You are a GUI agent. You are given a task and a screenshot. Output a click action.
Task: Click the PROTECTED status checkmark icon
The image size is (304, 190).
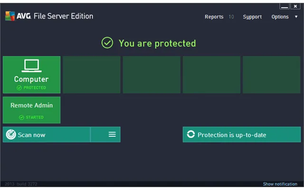click(19, 88)
